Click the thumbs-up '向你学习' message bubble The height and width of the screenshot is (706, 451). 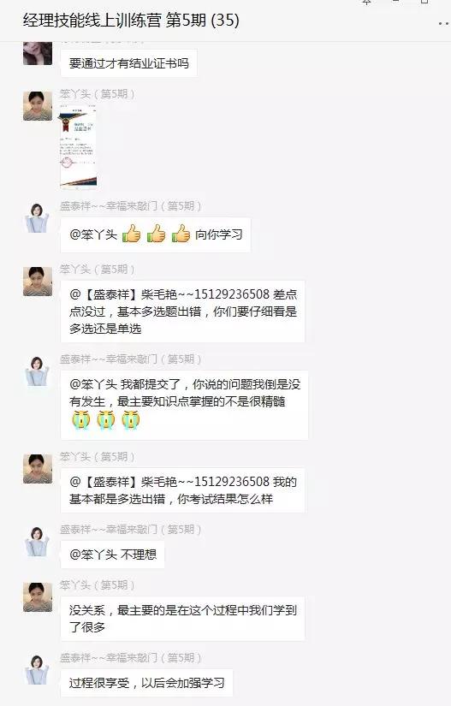pyautogui.click(x=155, y=234)
